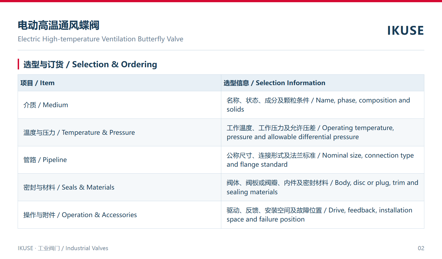Select the Temperature & Pressure cell
This screenshot has width=442, height=259.
pos(119,133)
